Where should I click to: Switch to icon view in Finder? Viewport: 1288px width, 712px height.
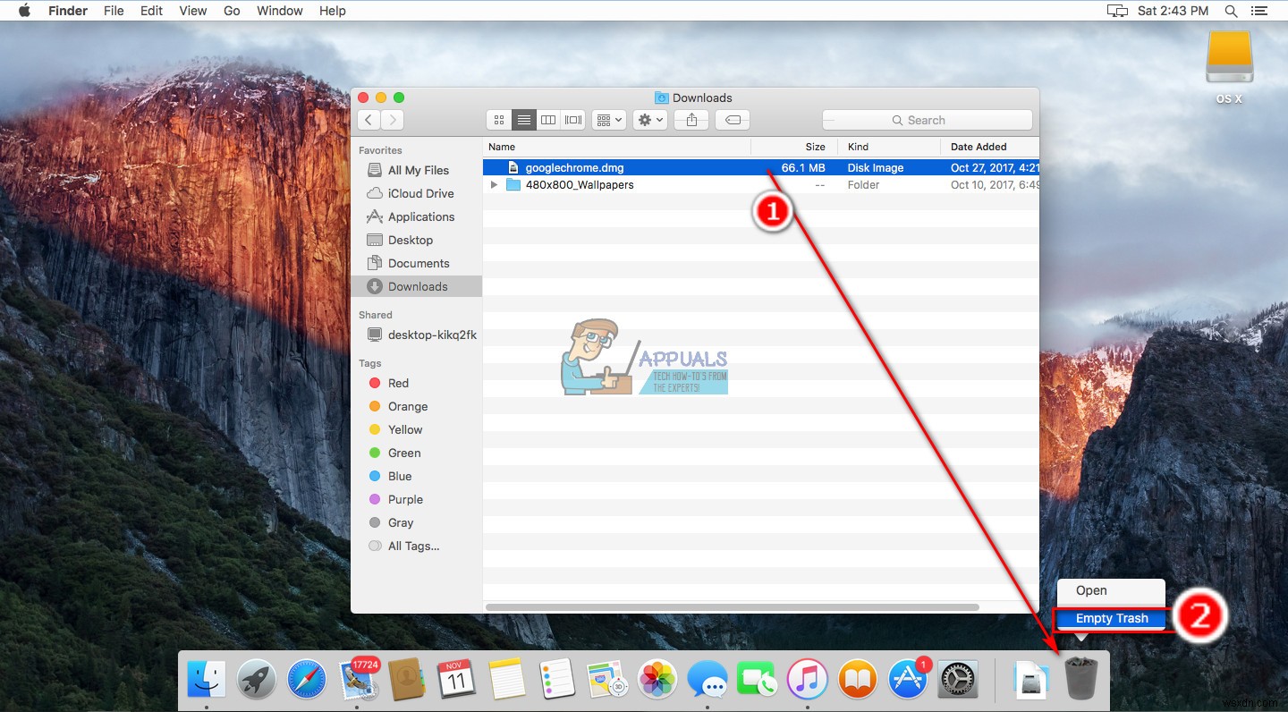click(498, 120)
